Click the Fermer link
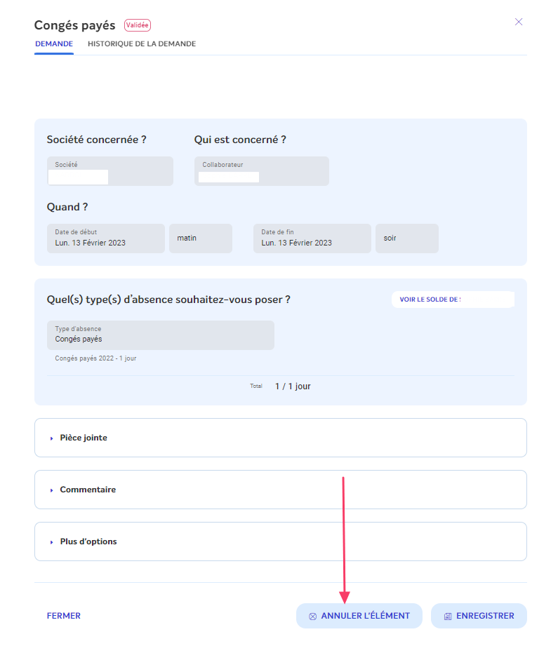The height and width of the screenshot is (646, 558). [63, 616]
